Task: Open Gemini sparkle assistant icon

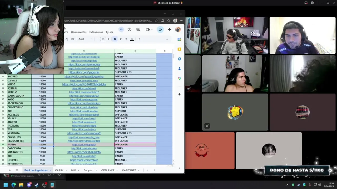Action: [170, 29]
